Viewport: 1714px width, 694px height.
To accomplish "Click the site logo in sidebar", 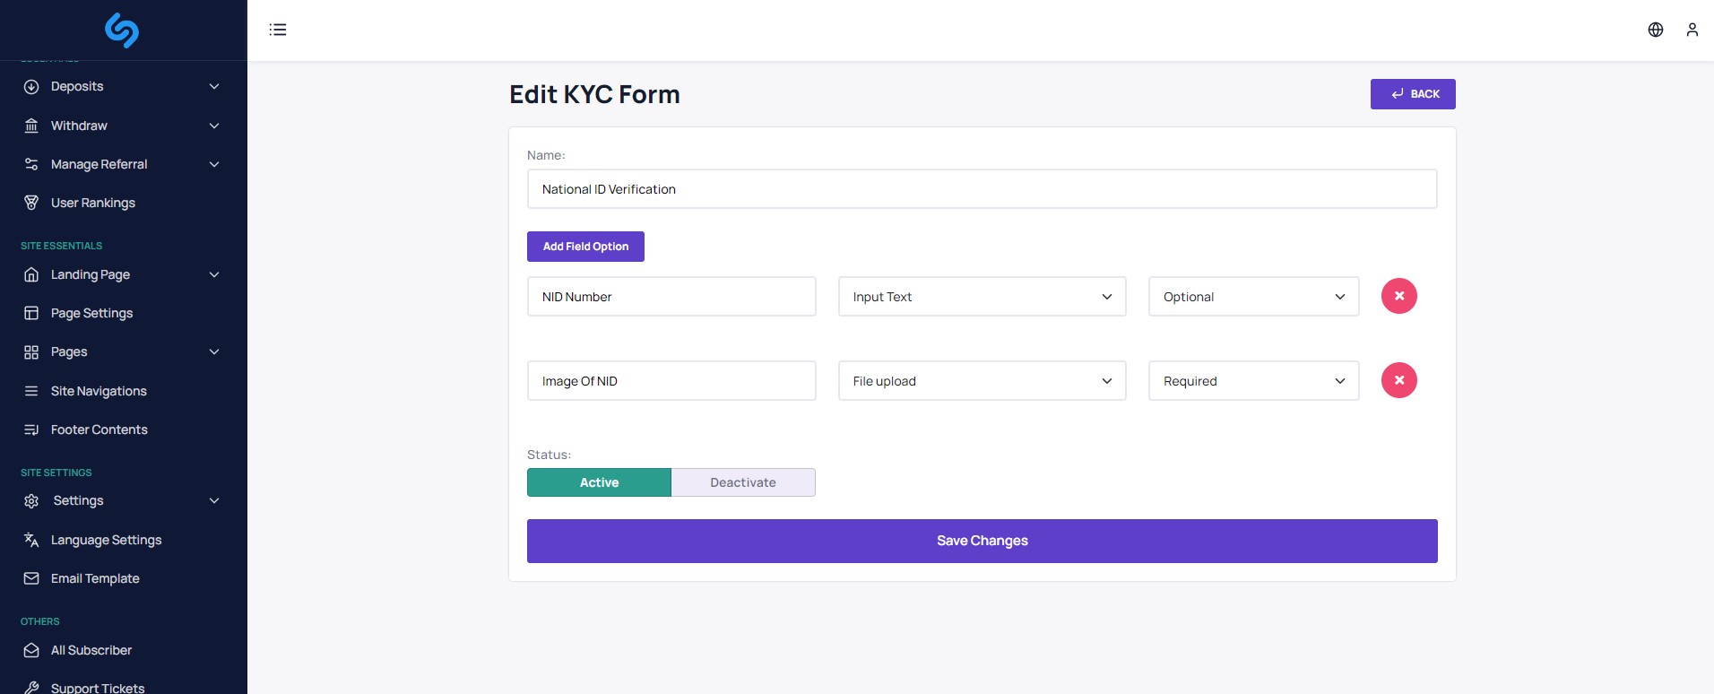I will [x=122, y=30].
